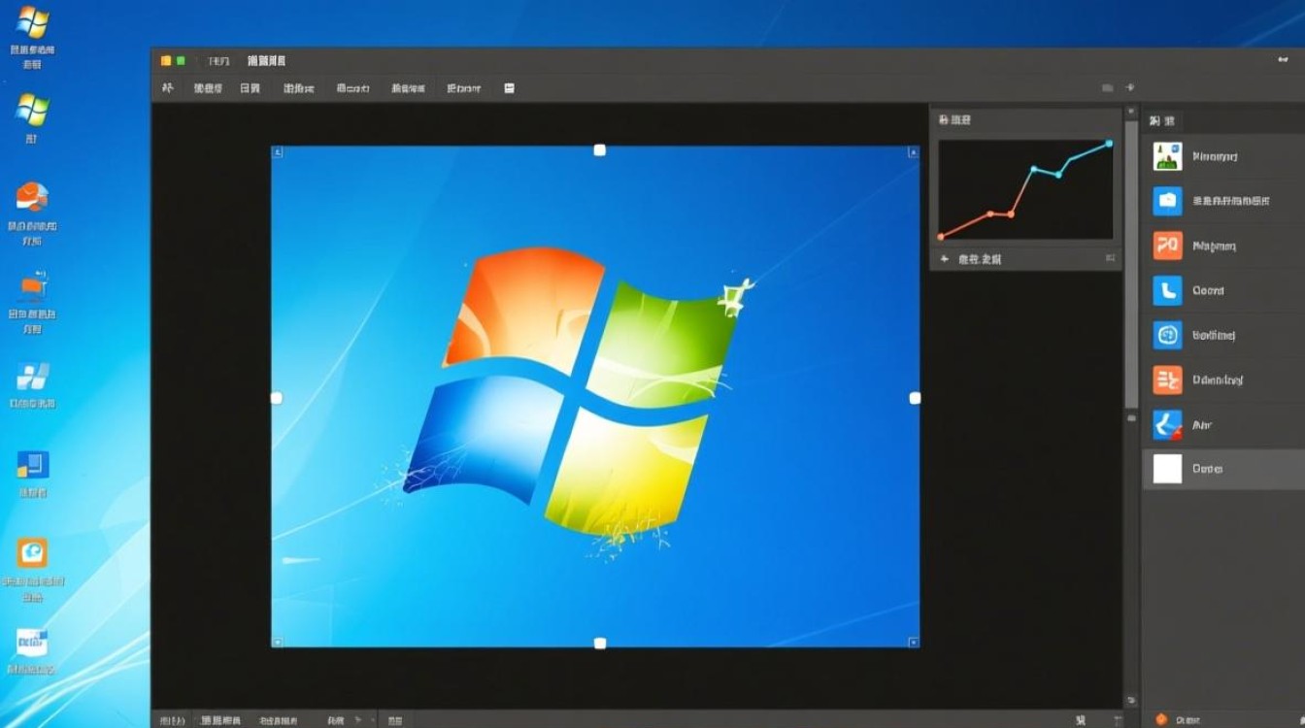
Task: Open the blue folder share icon in the sidebar
Action: 1167,201
